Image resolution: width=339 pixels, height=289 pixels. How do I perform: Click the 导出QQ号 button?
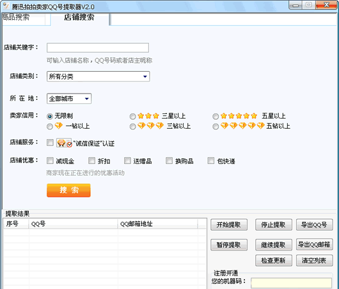pyautogui.click(x=314, y=225)
